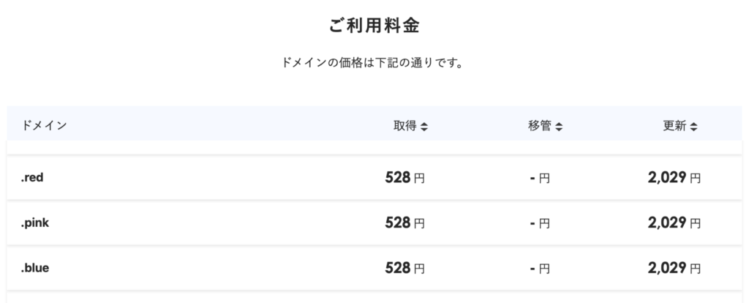Click the 528 円 price for .red
The width and height of the screenshot is (749, 303).
[x=404, y=177]
